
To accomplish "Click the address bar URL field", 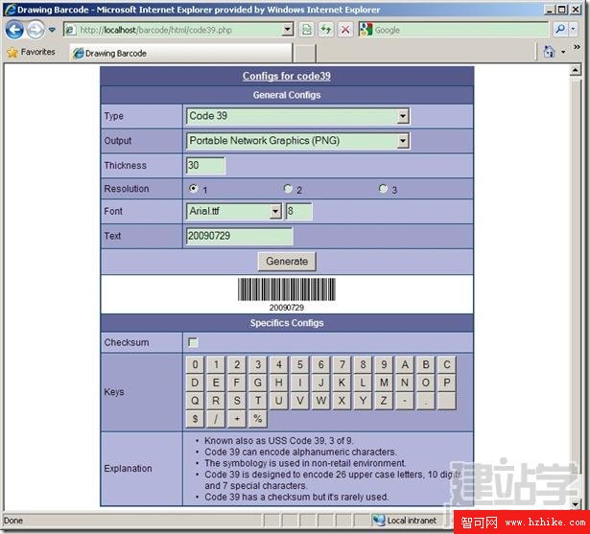I will tap(173, 30).
